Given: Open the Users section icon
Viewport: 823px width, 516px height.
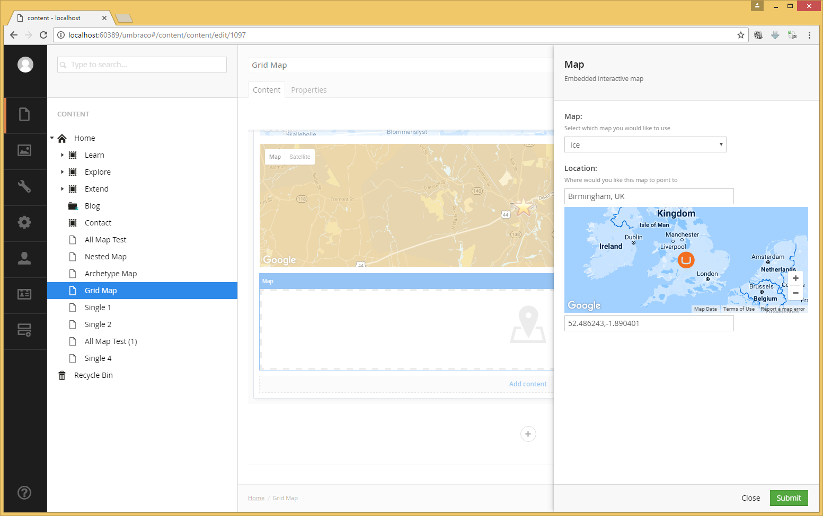Looking at the screenshot, I should [24, 258].
